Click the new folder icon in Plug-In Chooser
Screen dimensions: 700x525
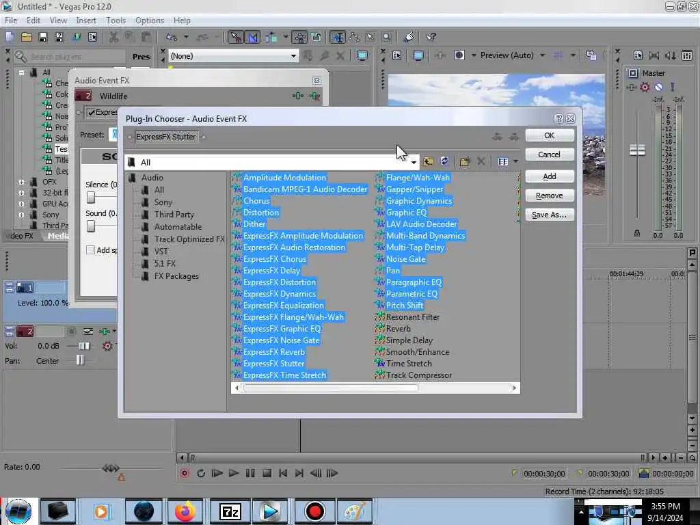point(465,161)
